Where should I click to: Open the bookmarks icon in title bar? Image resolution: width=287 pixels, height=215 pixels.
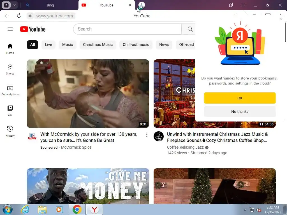[x=231, y=5]
